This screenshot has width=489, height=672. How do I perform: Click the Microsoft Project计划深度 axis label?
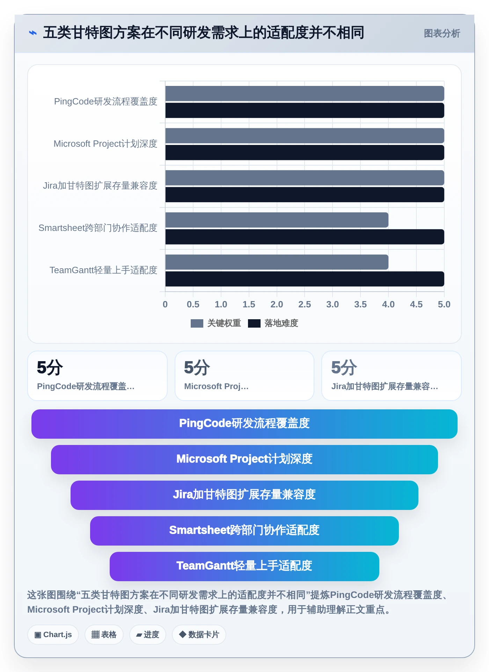[x=105, y=144]
